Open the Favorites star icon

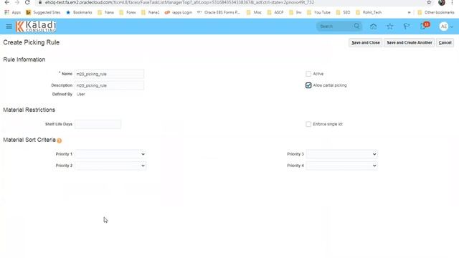(390, 27)
